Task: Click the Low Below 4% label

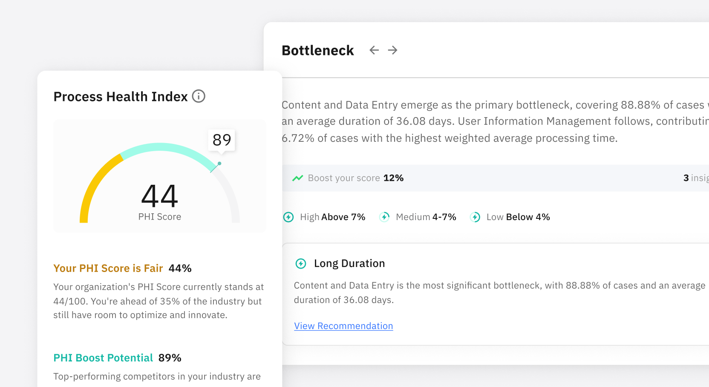Action: (x=518, y=217)
